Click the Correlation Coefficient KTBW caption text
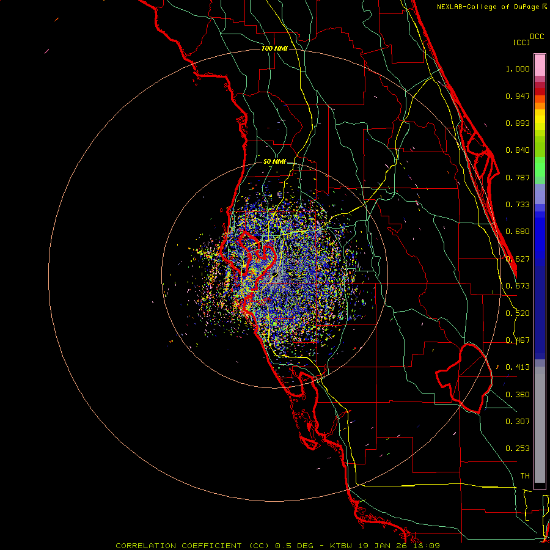The height and width of the screenshot is (550, 550). point(278,546)
